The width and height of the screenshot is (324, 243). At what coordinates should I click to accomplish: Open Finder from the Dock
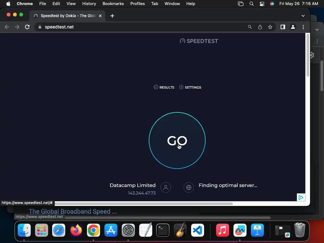coord(24,230)
